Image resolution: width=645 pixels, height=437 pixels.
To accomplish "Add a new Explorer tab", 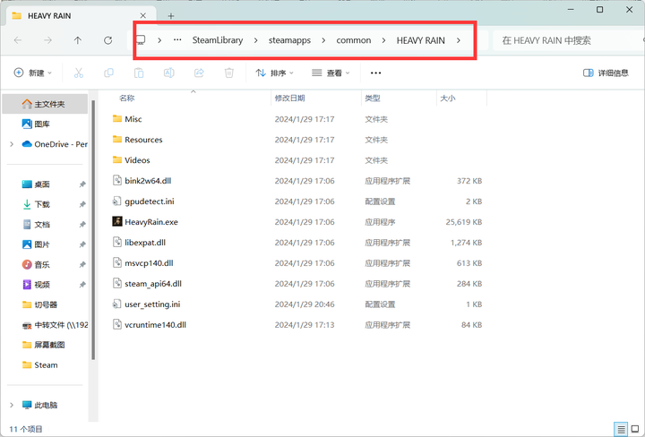I will [x=171, y=16].
